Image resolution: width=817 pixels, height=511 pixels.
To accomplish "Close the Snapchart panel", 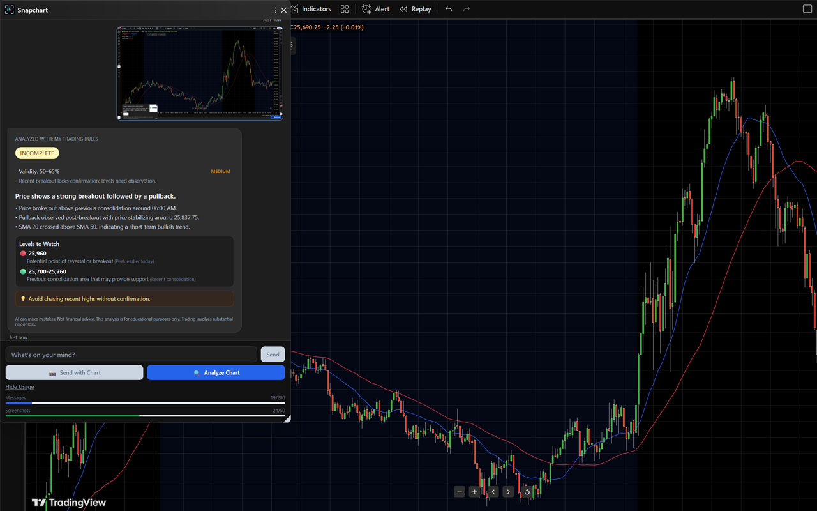I will tap(284, 10).
